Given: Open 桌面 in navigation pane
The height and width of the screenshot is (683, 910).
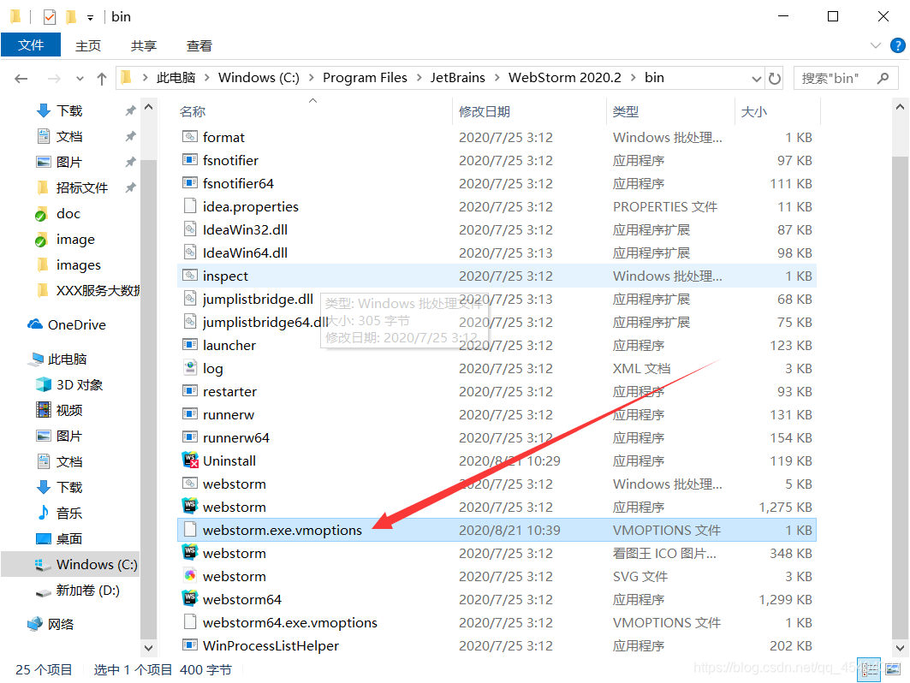Looking at the screenshot, I should (x=69, y=538).
